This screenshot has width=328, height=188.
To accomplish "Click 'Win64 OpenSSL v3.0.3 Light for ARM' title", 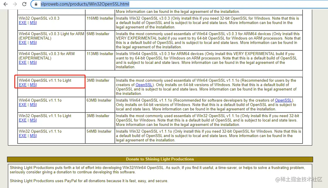I will [x=51, y=34].
